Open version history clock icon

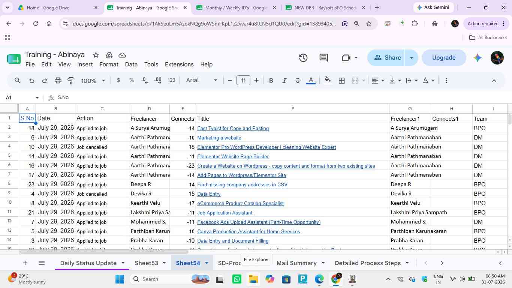[303, 58]
